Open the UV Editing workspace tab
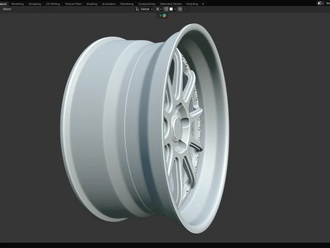 (53, 4)
